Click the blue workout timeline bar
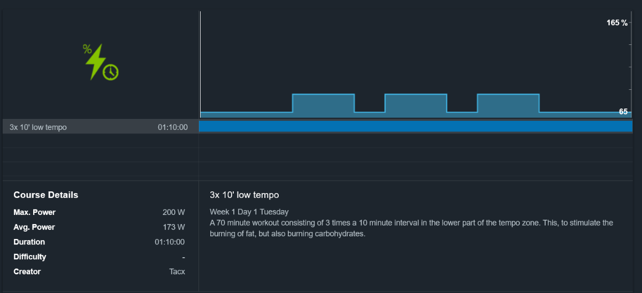This screenshot has height=293, width=642. tap(416, 127)
